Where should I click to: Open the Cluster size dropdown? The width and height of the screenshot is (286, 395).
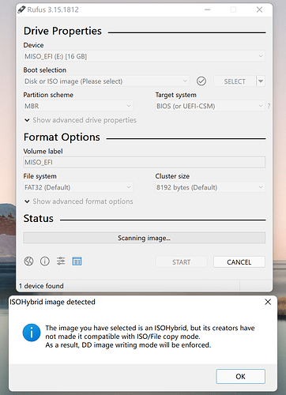click(210, 187)
